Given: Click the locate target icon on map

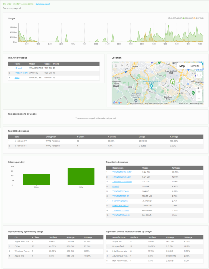Looking at the screenshot, I should pos(122,65).
